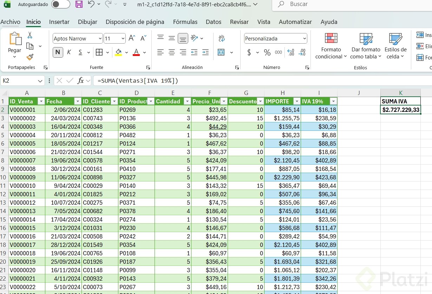Click the Wrap Text icon

tap(222, 38)
